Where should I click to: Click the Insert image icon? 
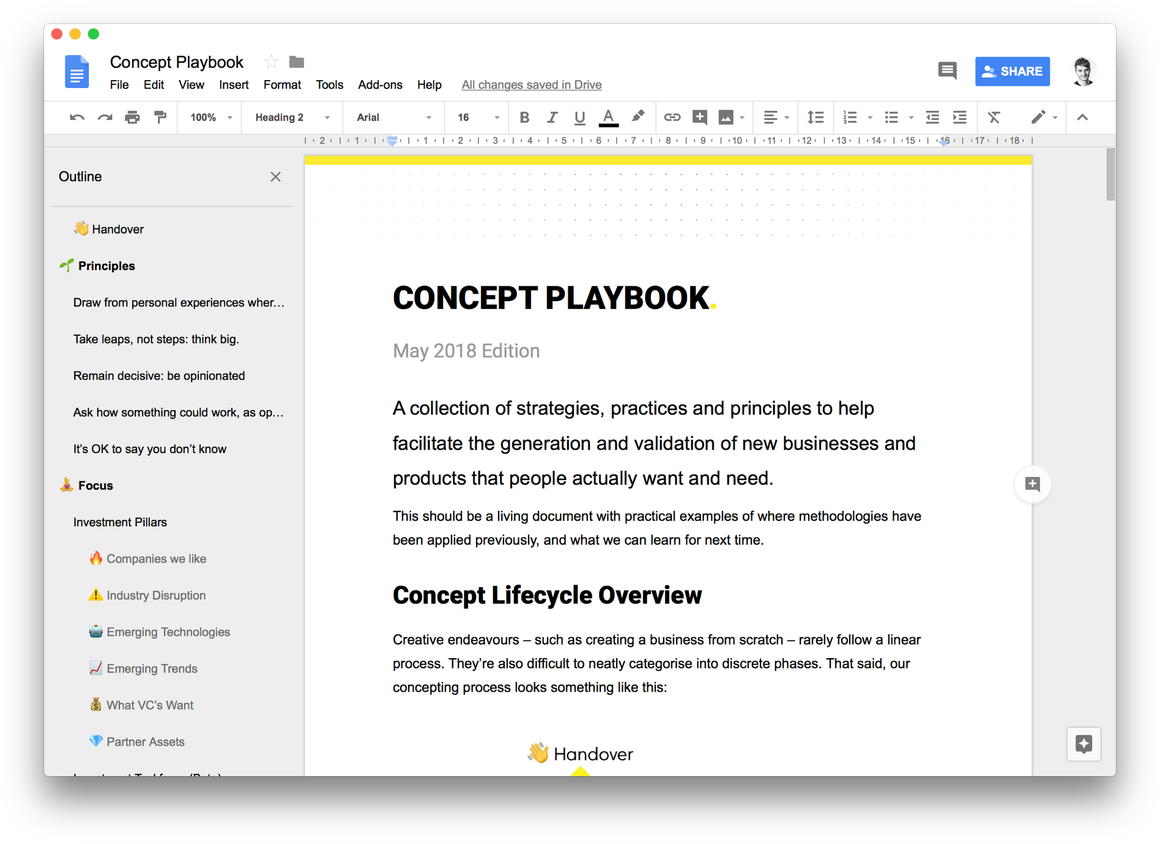click(x=726, y=117)
